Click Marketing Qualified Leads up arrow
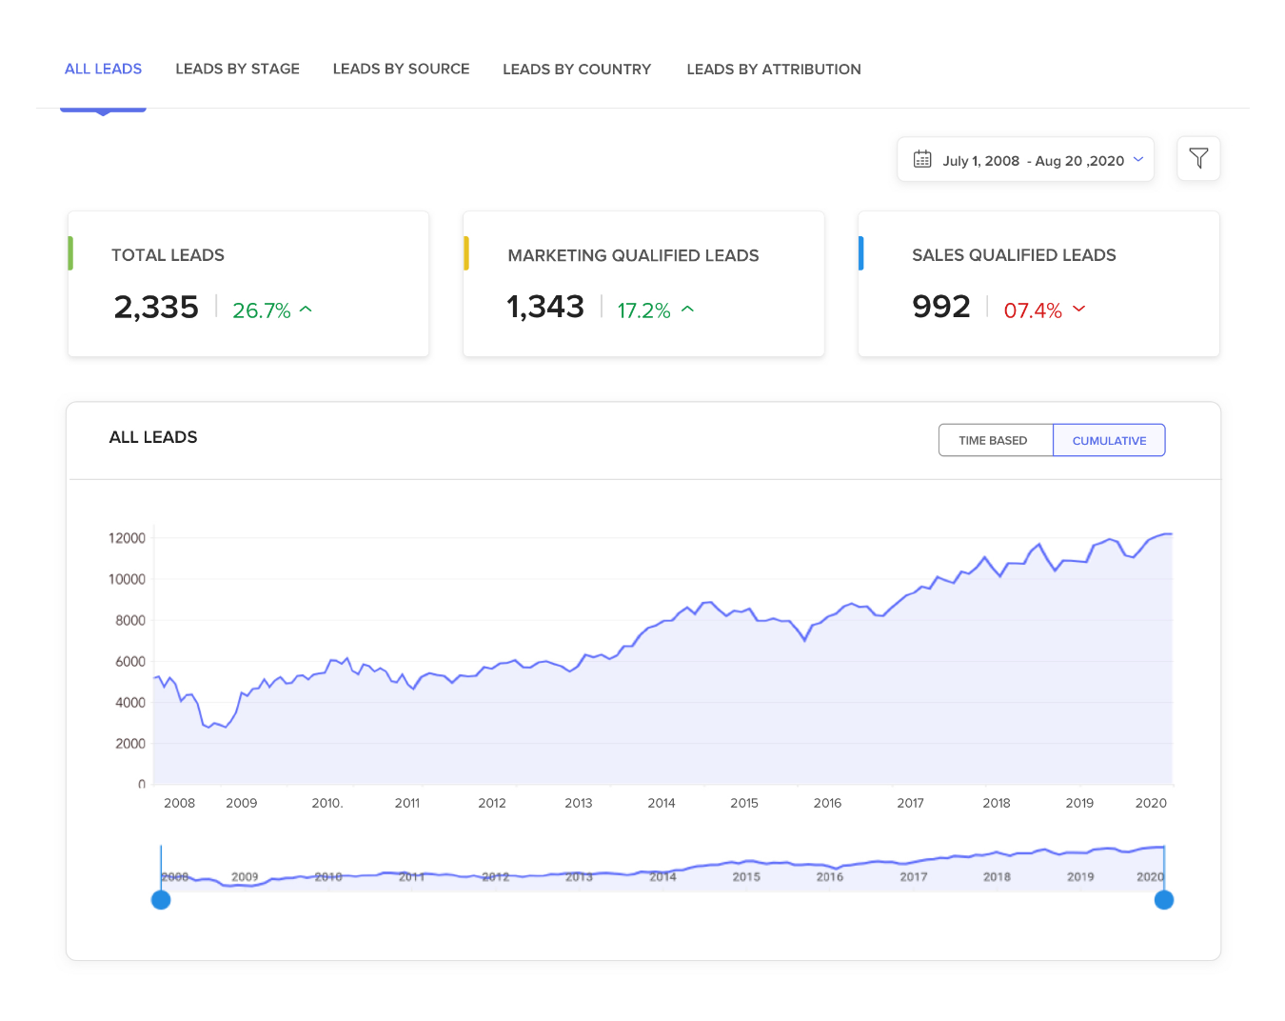The height and width of the screenshot is (1021, 1285). pos(688,310)
